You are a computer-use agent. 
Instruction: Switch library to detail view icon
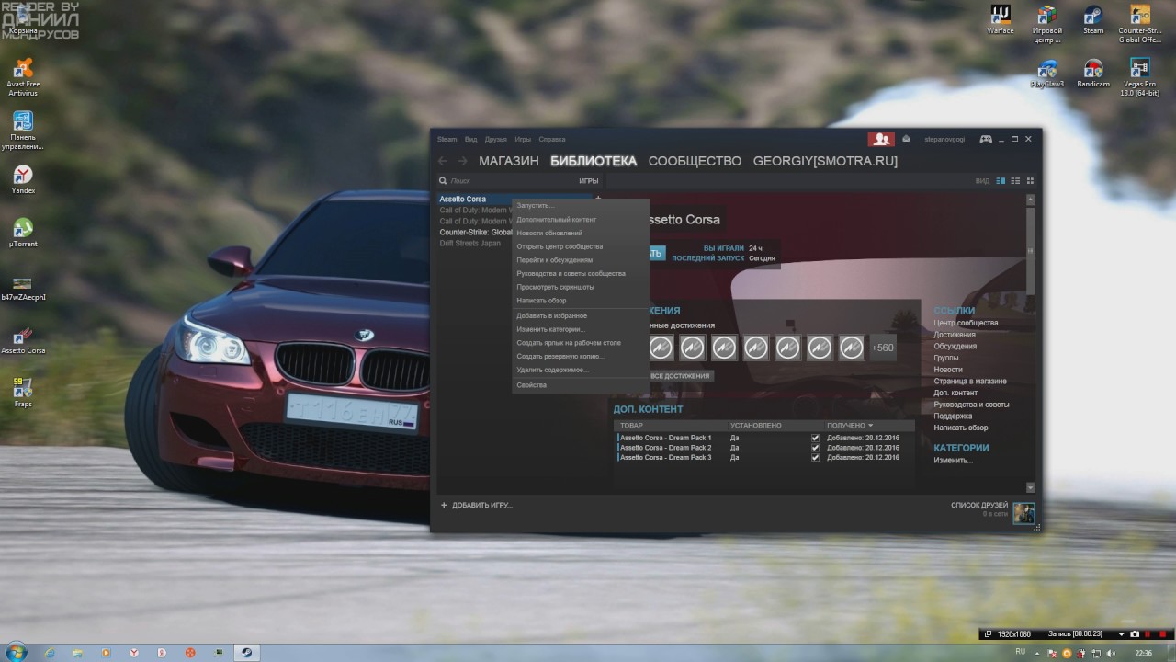pyautogui.click(x=1001, y=181)
